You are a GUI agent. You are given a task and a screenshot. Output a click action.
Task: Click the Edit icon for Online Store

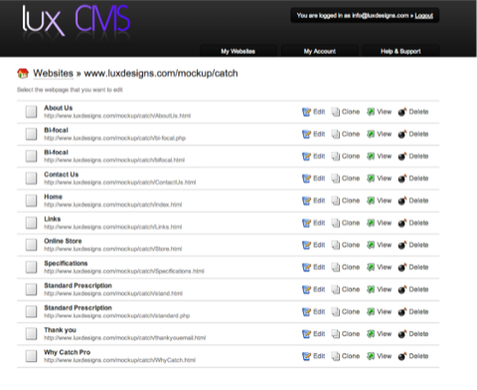coord(306,245)
